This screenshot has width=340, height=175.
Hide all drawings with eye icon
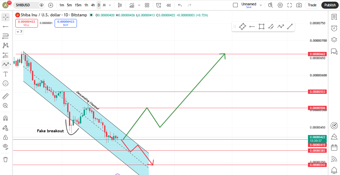[6, 147]
